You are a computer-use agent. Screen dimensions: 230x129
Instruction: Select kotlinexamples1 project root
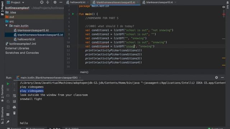[x=17, y=8]
